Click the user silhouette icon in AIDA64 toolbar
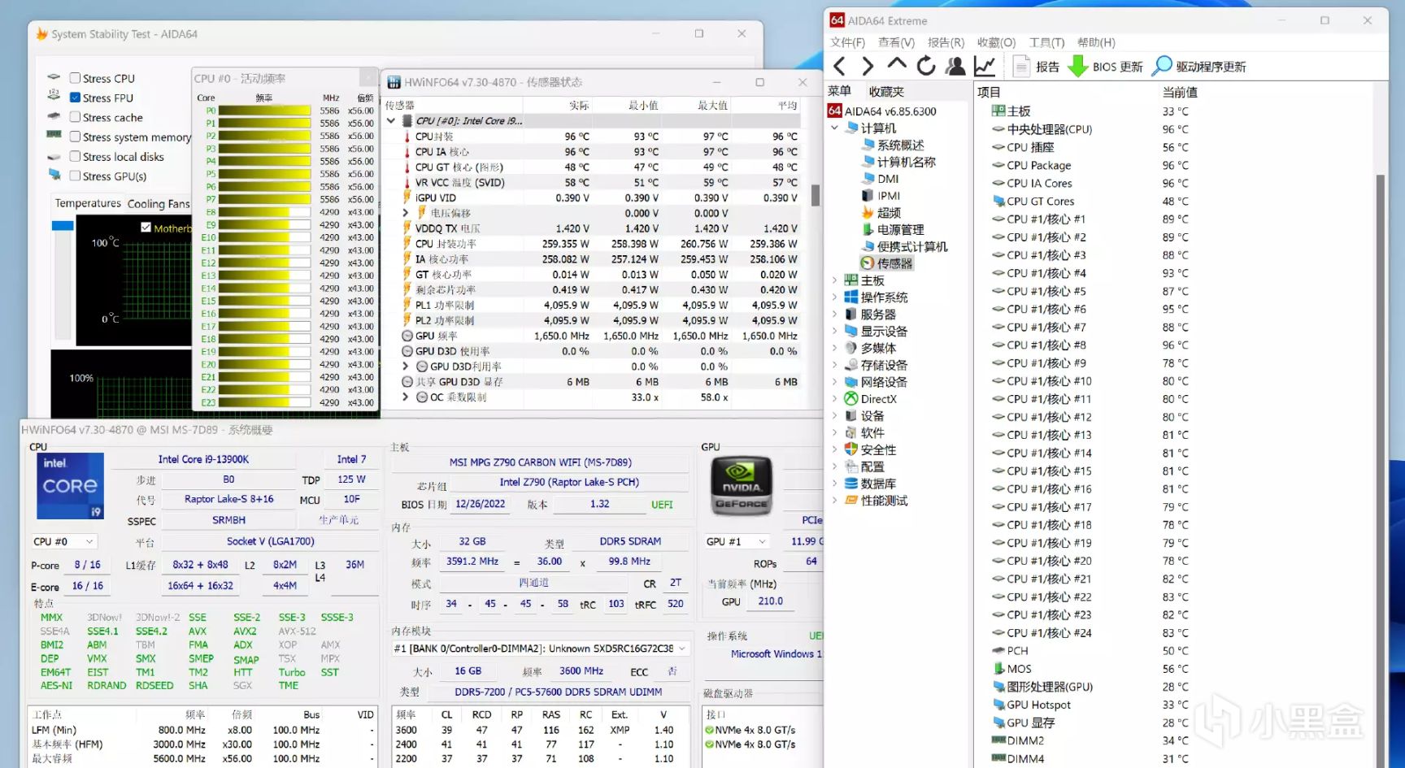The height and width of the screenshot is (768, 1405). pos(955,66)
